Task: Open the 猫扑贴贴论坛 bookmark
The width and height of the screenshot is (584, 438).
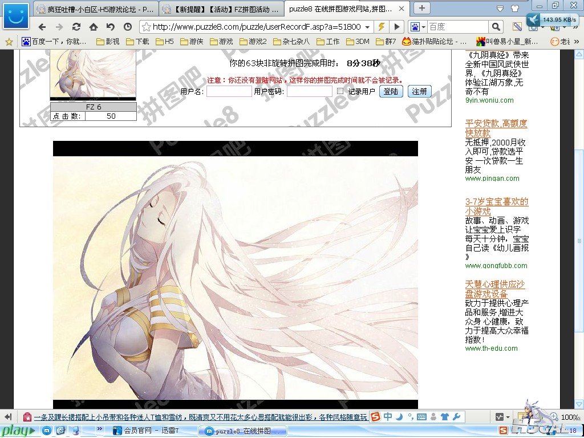Action: click(x=434, y=42)
